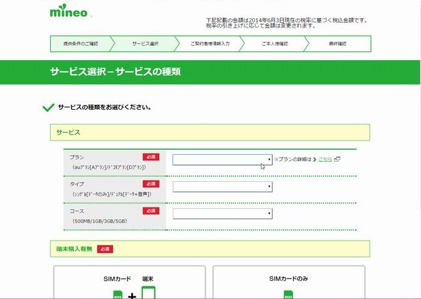The width and height of the screenshot is (421, 299).
Task: Click the タイプ field label
Action: 77,184
